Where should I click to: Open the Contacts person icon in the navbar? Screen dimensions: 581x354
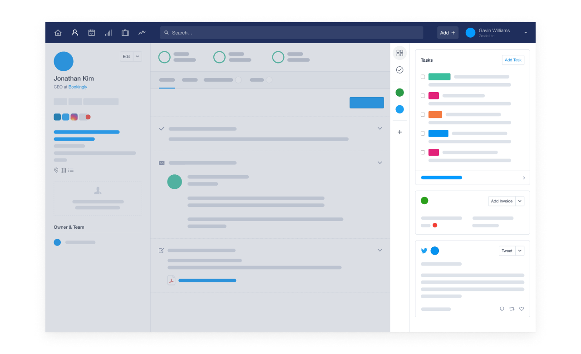coord(75,33)
